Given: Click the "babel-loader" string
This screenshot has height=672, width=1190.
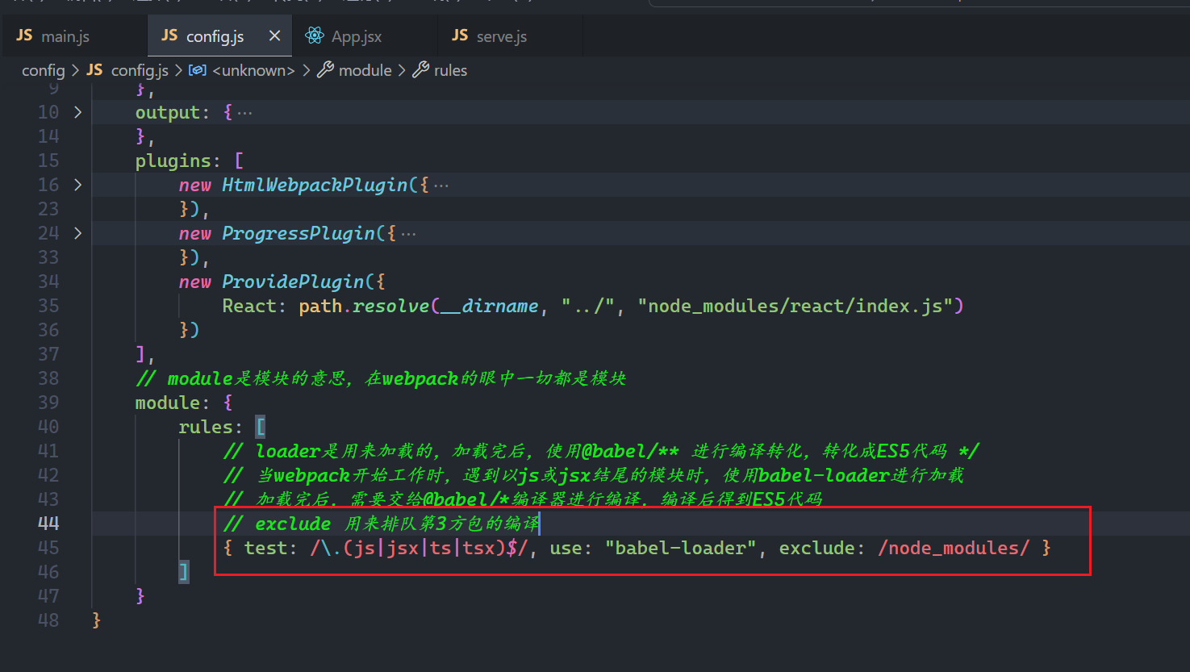Looking at the screenshot, I should click(x=681, y=548).
